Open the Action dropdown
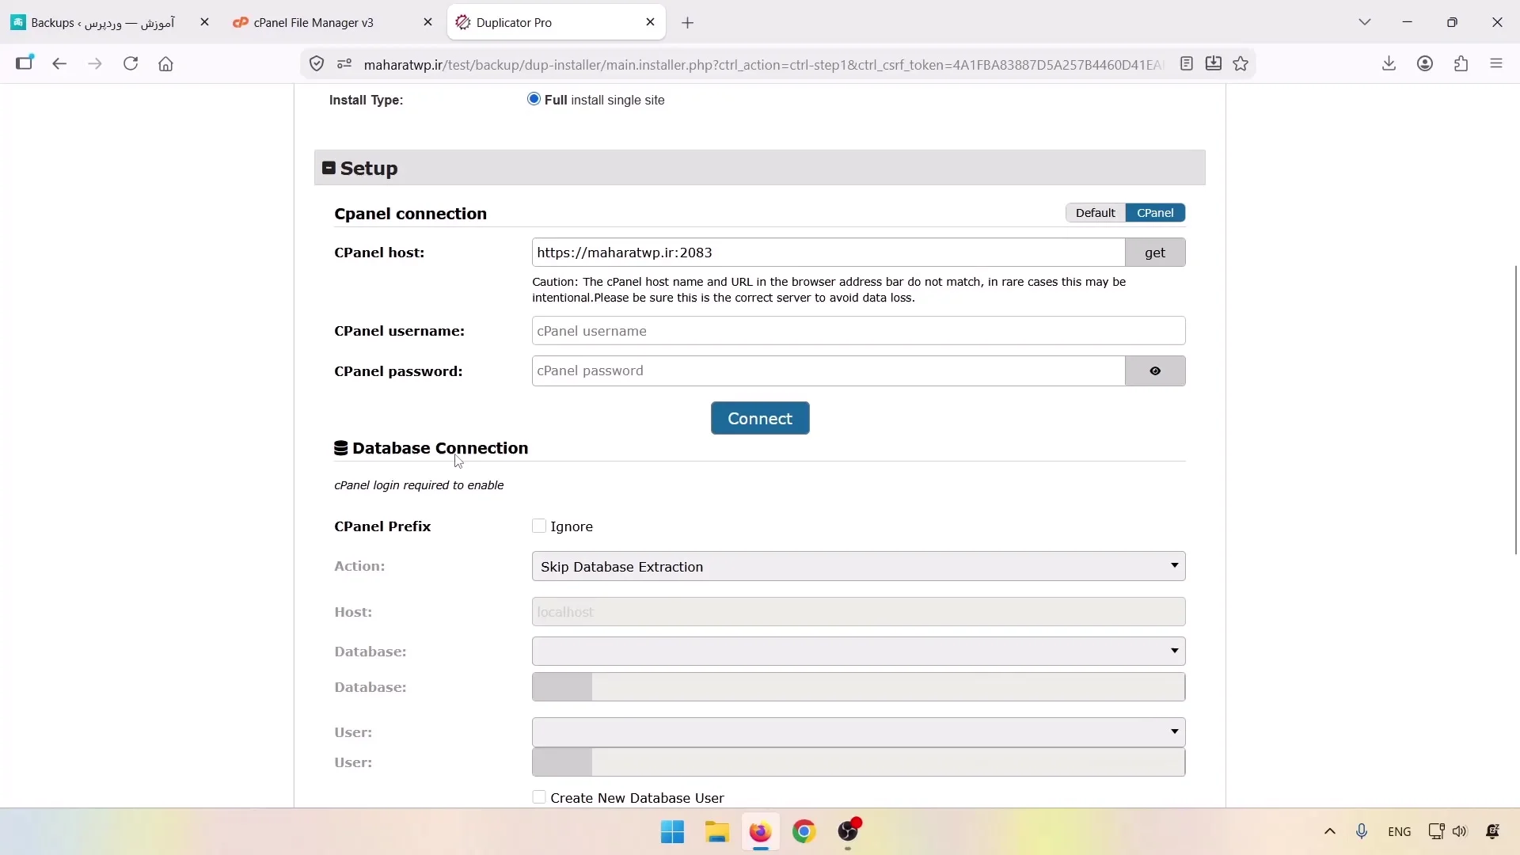 pyautogui.click(x=858, y=567)
